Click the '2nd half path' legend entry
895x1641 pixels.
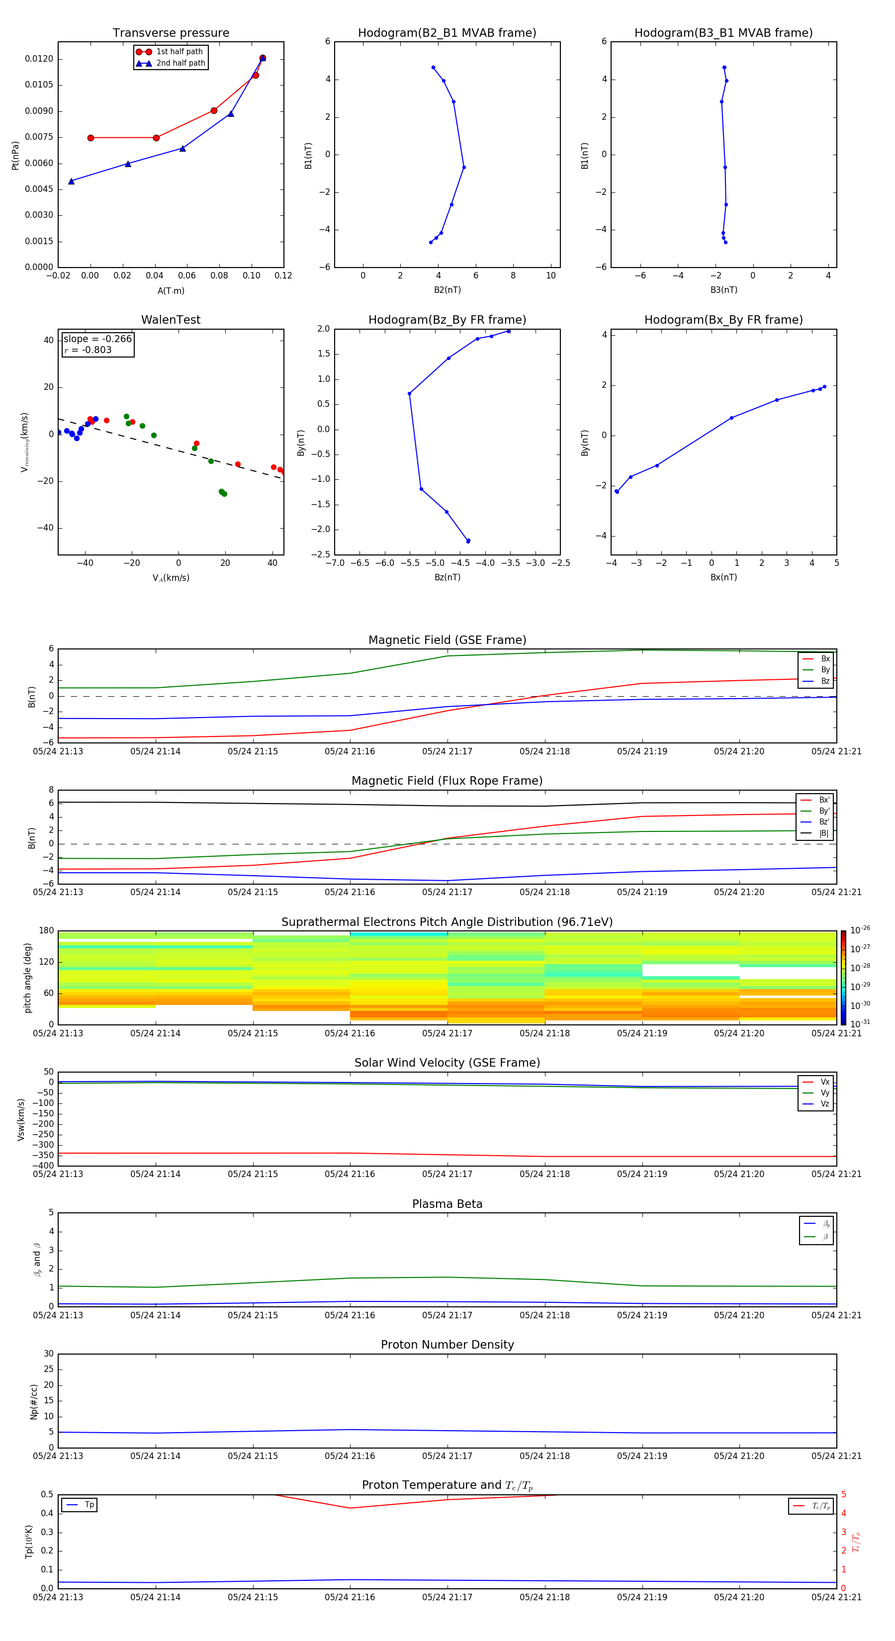pyautogui.click(x=171, y=63)
